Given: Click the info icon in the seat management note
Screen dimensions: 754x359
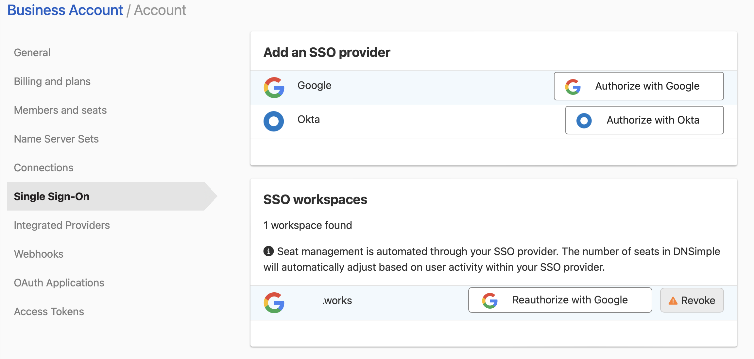Looking at the screenshot, I should click(x=268, y=251).
